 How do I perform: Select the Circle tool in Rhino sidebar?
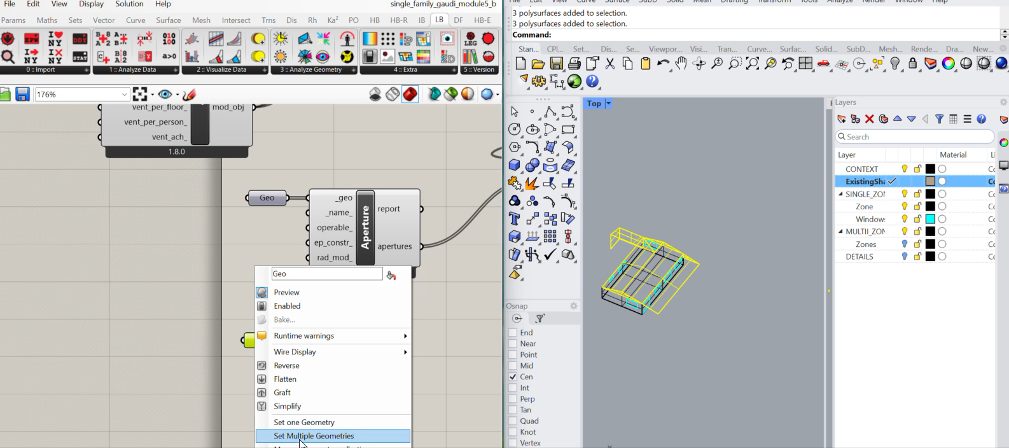515,130
